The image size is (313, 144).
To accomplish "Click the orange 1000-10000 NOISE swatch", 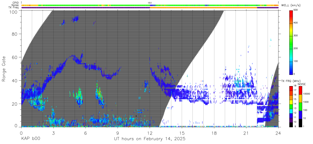I will click(300, 99).
